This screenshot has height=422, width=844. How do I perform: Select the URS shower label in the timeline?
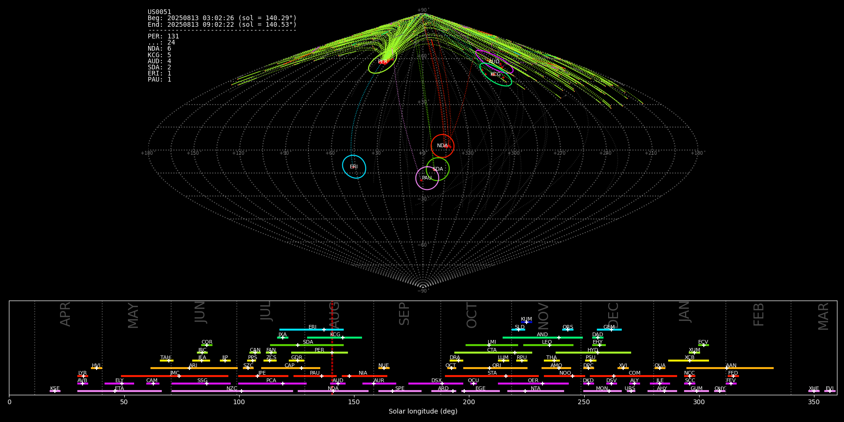click(x=630, y=388)
